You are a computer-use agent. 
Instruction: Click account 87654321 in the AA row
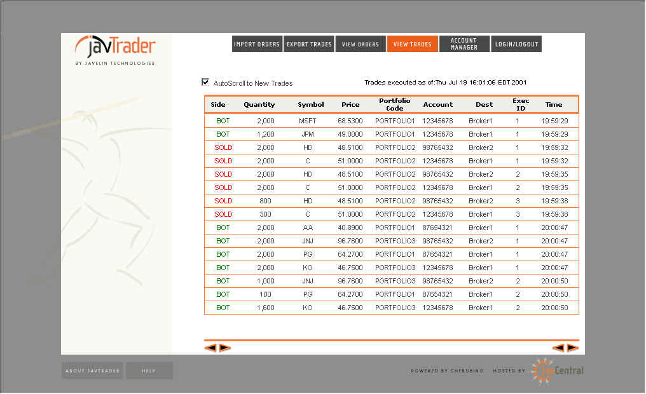(x=437, y=228)
